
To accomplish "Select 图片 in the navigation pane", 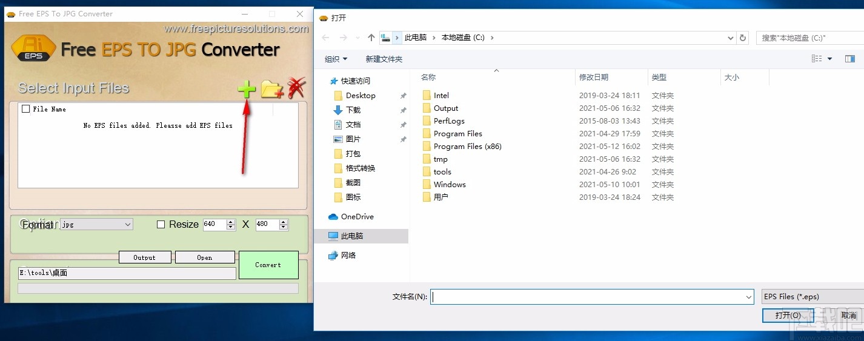I will 353,139.
